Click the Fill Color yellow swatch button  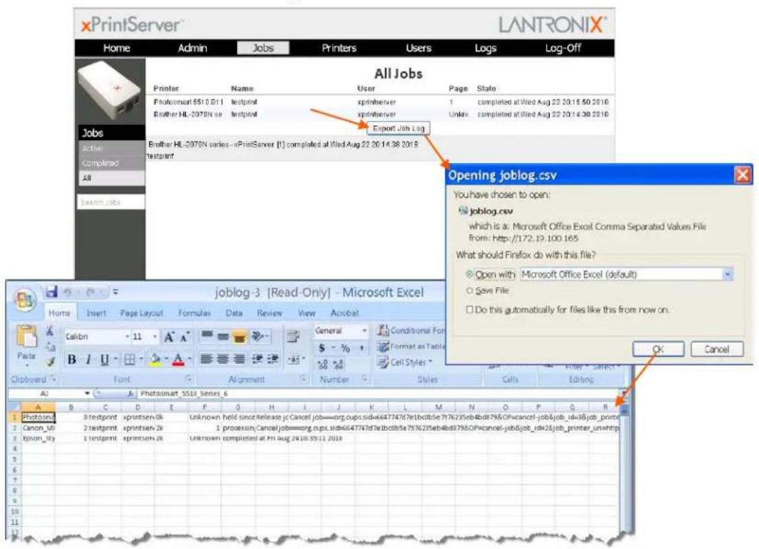pyautogui.click(x=156, y=360)
